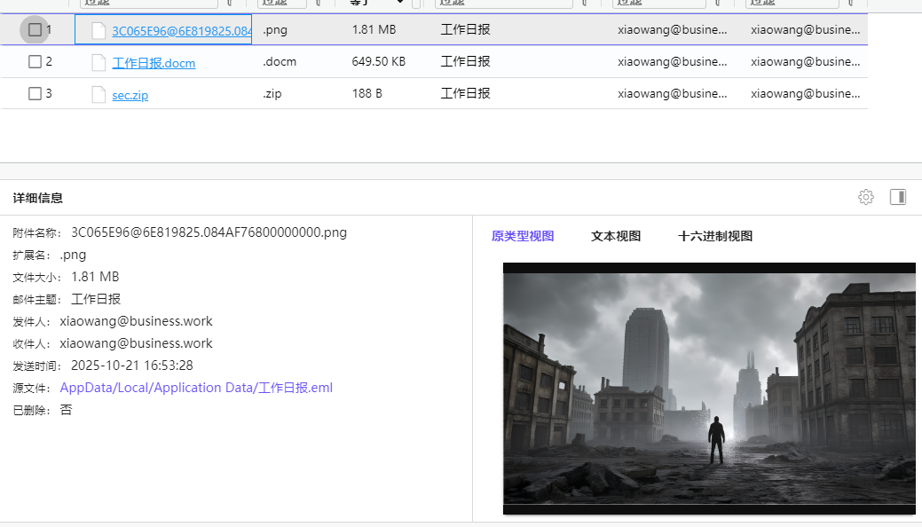The height and width of the screenshot is (527, 922).
Task: Switch to the 文本视图 tab
Action: [x=616, y=236]
